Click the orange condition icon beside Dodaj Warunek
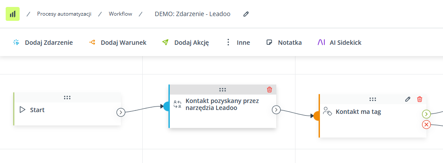Viewport: 443px width, 163px height. coord(92,42)
